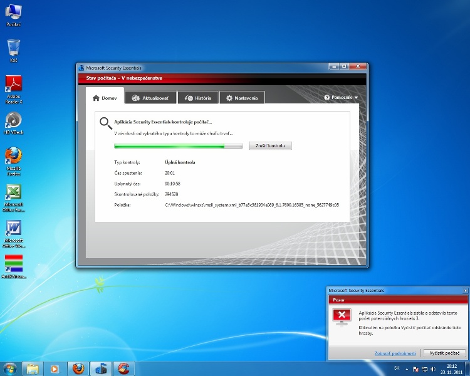Click the Úplná kontrola scan type value
470x376 pixels.
click(180, 162)
